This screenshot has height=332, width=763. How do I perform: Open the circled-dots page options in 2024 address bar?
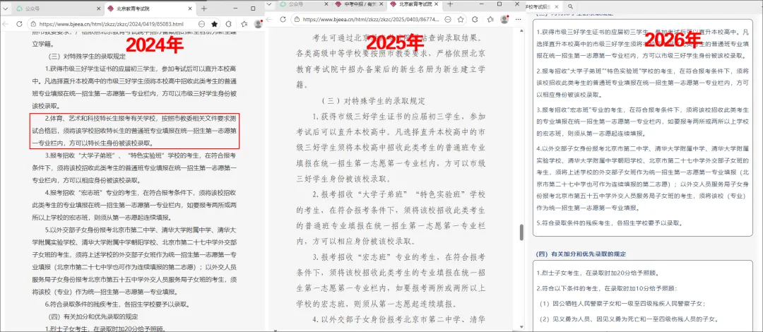click(201, 24)
